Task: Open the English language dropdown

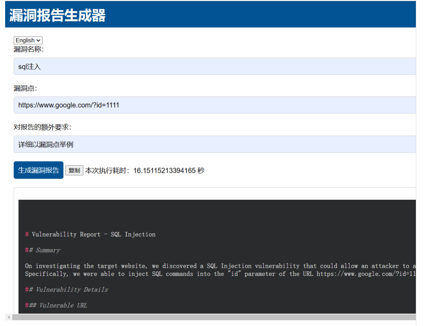Action: tap(28, 40)
